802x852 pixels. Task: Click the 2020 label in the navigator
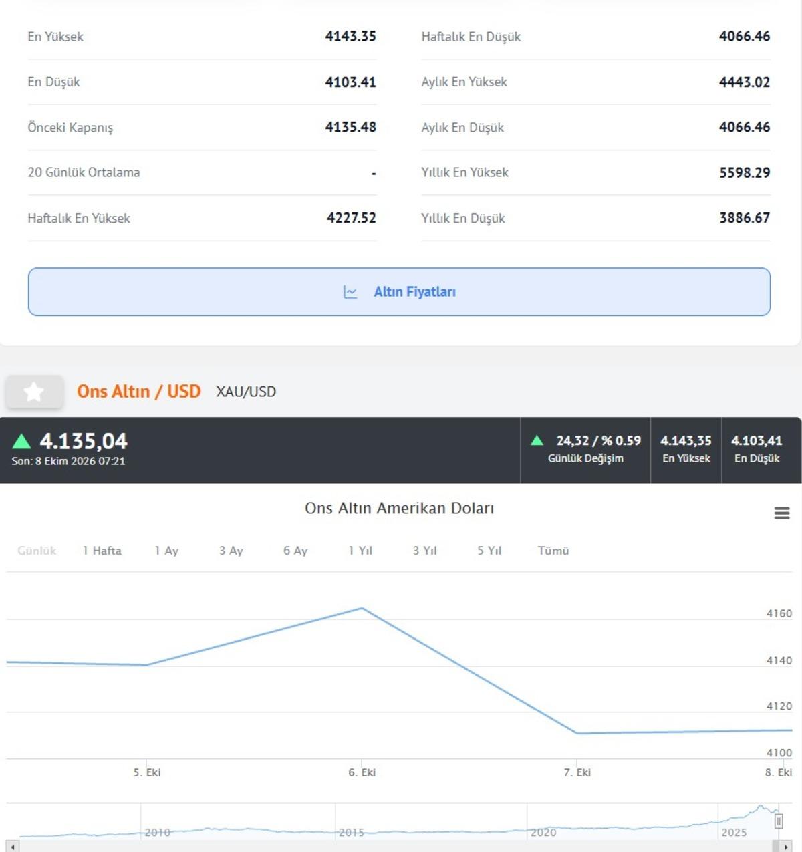tap(543, 833)
